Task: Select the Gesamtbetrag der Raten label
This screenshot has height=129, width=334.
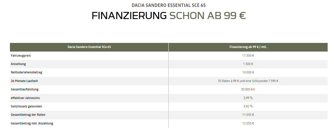Action: tap(28, 115)
